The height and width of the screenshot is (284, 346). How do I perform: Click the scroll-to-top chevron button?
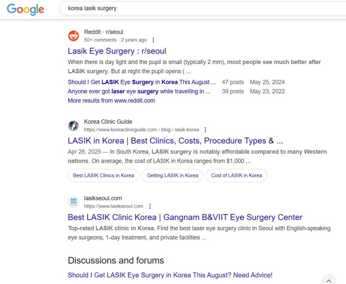click(329, 280)
